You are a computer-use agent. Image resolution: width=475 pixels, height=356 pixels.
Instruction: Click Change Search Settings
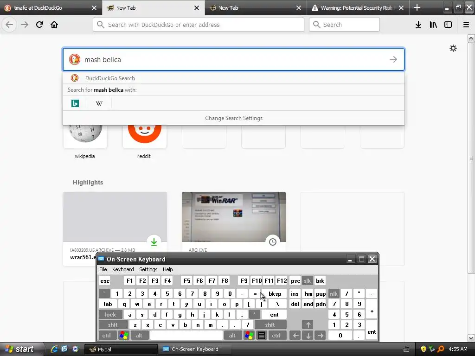coord(234,118)
